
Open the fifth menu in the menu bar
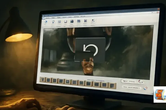(x=70, y=17)
